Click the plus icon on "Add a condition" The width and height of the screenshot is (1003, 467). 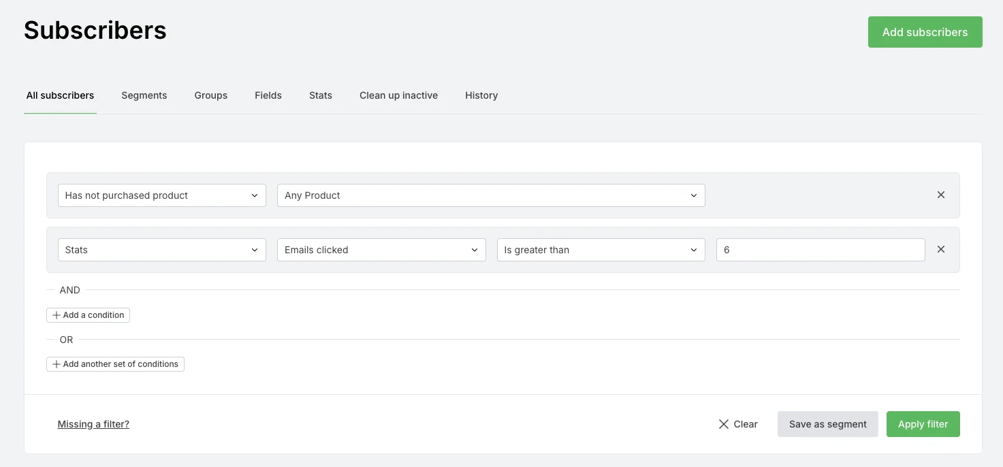(x=56, y=315)
